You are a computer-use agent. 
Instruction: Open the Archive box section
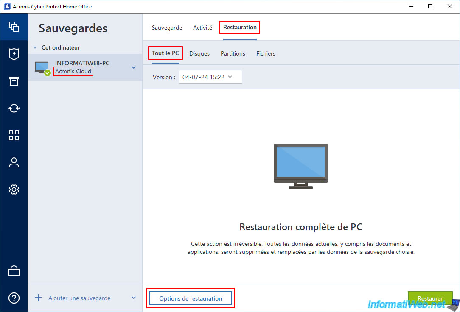pos(14,81)
